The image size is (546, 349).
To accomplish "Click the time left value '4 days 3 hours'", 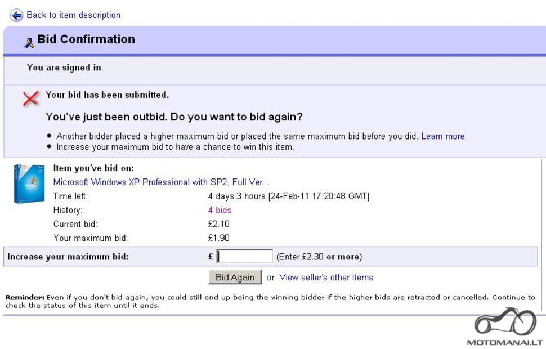I will pos(237,196).
